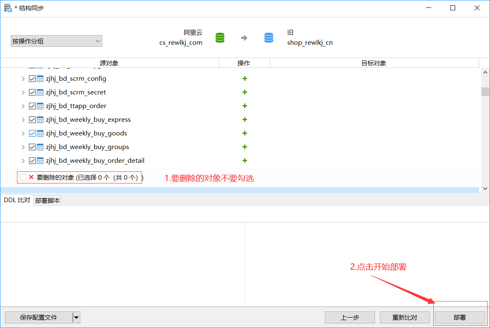This screenshot has width=490, height=328.
Task: Click green plus for zjhj_bd_weekly_buy_goods
Action: [x=245, y=133]
